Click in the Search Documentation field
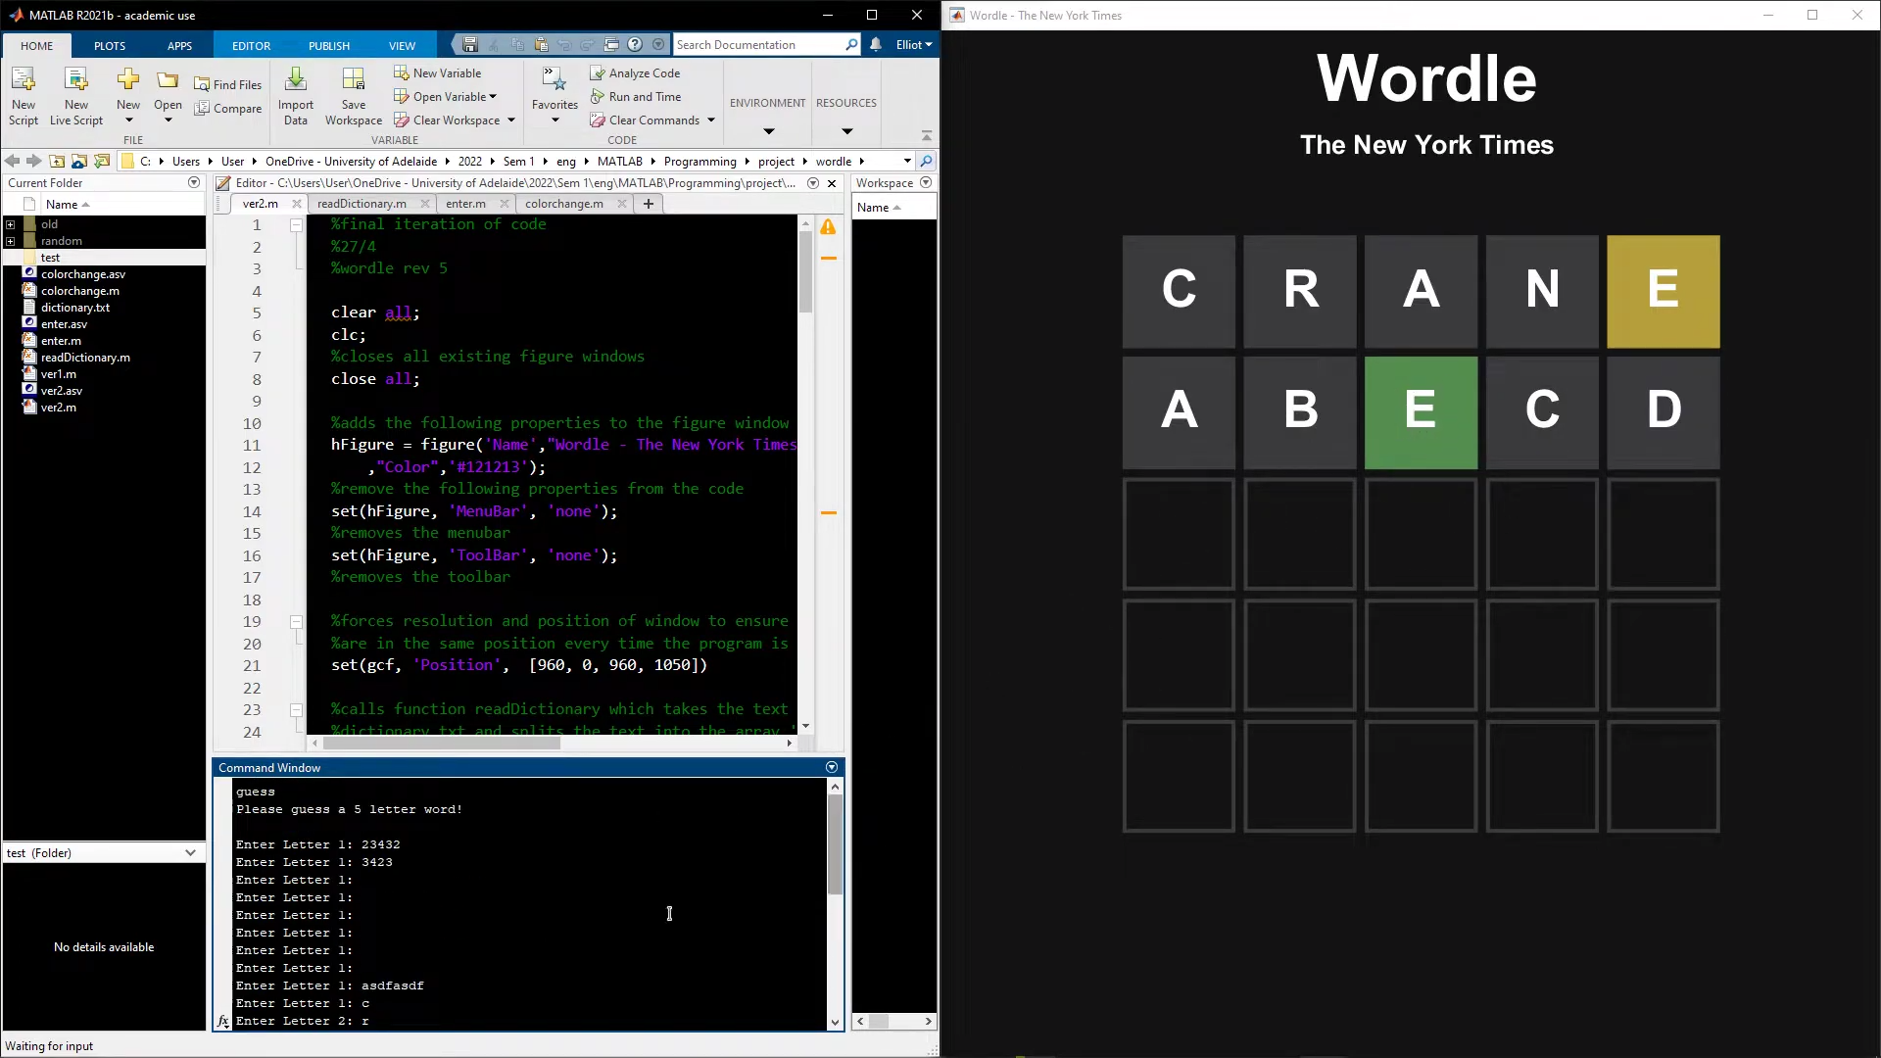 pos(758,44)
